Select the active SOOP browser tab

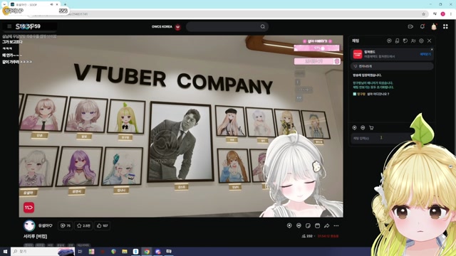pyautogui.click(x=34, y=5)
